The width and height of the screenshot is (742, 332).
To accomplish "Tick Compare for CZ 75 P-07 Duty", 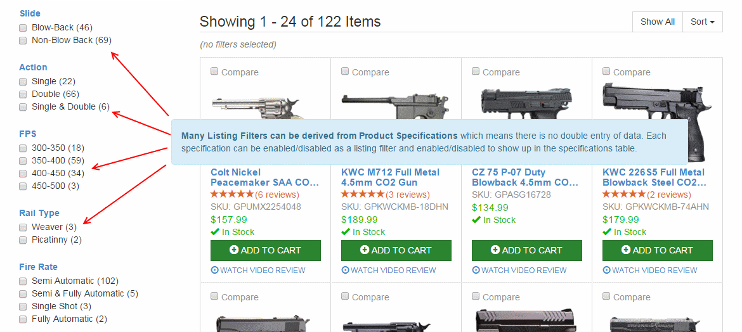I will coord(476,72).
